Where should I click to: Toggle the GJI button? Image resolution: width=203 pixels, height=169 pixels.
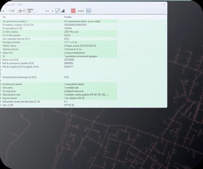click(89, 11)
